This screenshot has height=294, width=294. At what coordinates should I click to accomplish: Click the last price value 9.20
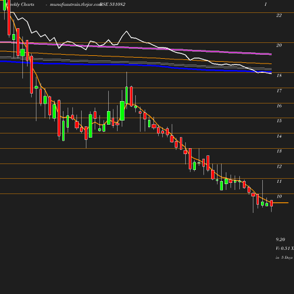(280, 239)
